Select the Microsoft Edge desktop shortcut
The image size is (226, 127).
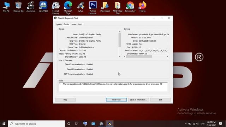[68, 8]
